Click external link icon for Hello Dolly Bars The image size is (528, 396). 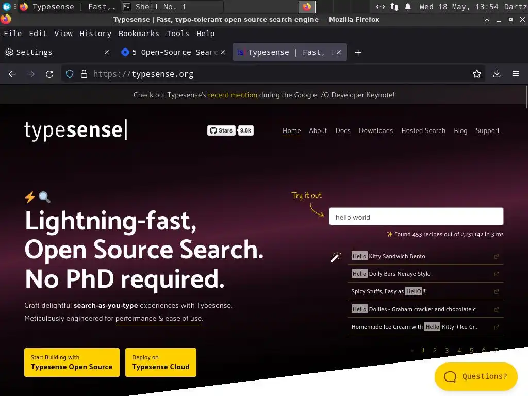click(x=497, y=274)
